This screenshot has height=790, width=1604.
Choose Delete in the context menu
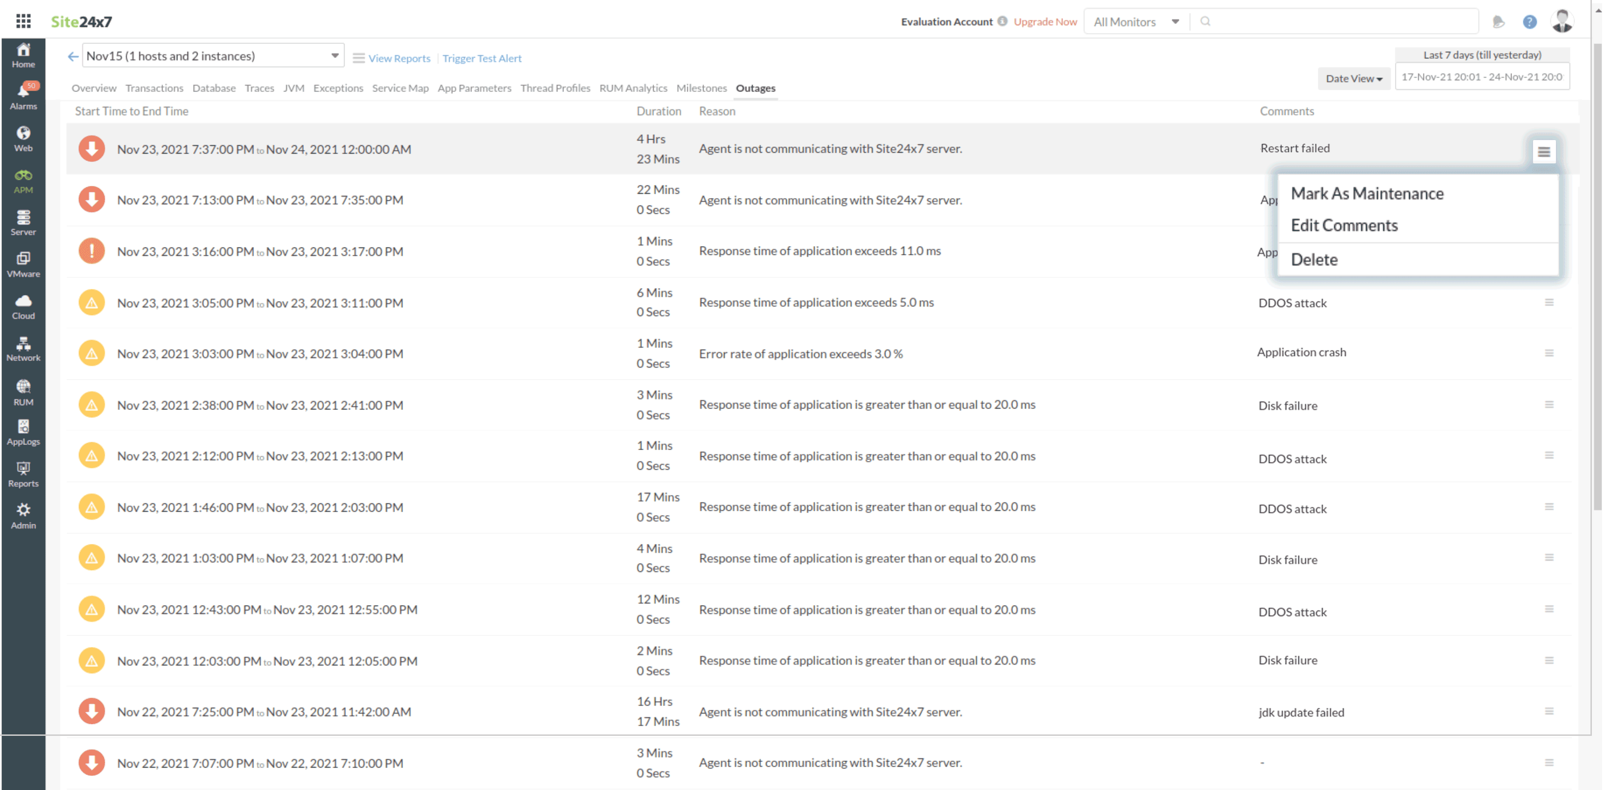pyautogui.click(x=1314, y=260)
